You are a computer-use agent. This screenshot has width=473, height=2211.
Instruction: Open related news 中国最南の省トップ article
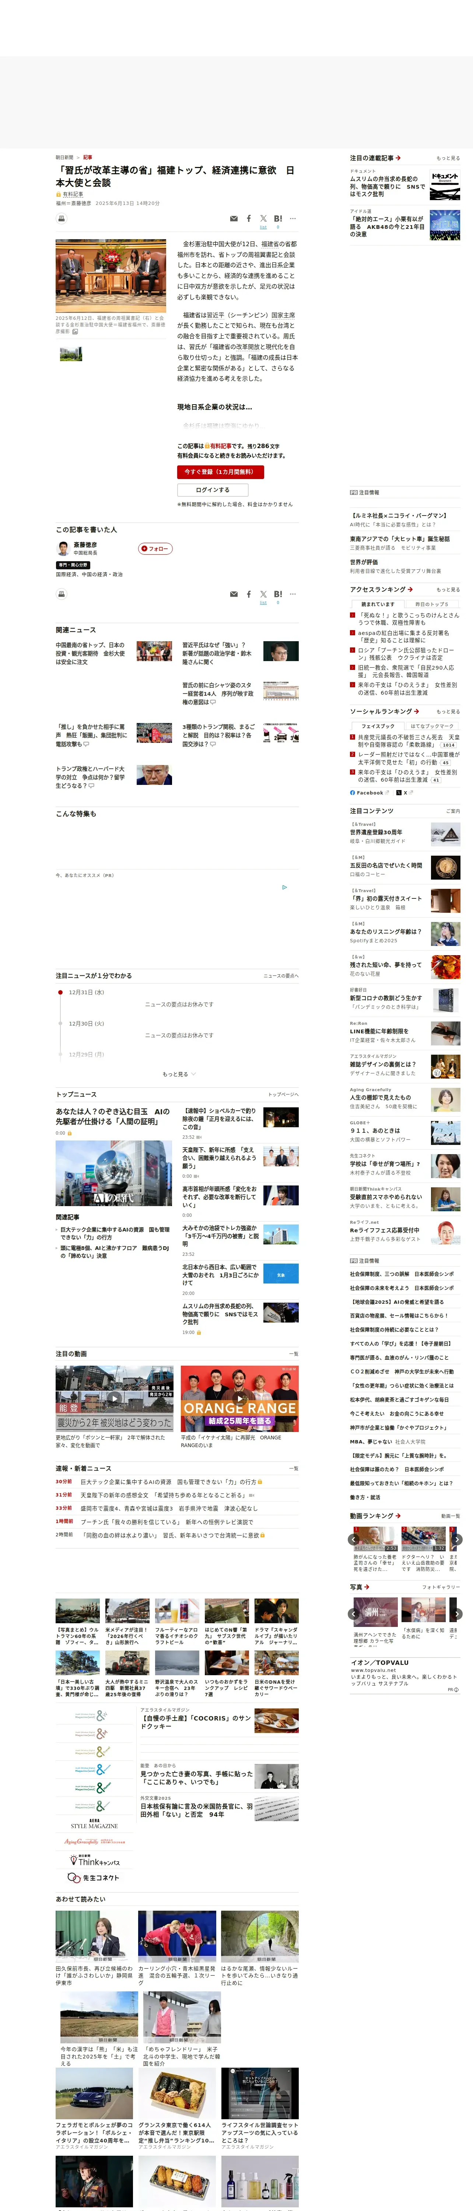[90, 653]
